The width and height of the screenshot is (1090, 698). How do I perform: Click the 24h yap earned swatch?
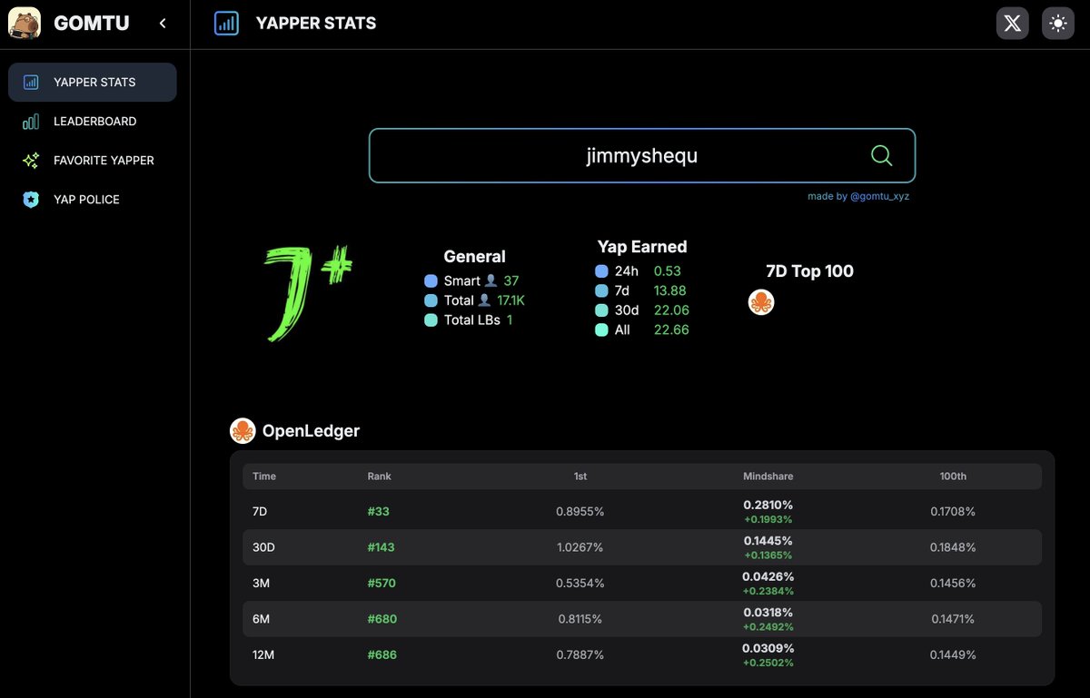(x=601, y=271)
